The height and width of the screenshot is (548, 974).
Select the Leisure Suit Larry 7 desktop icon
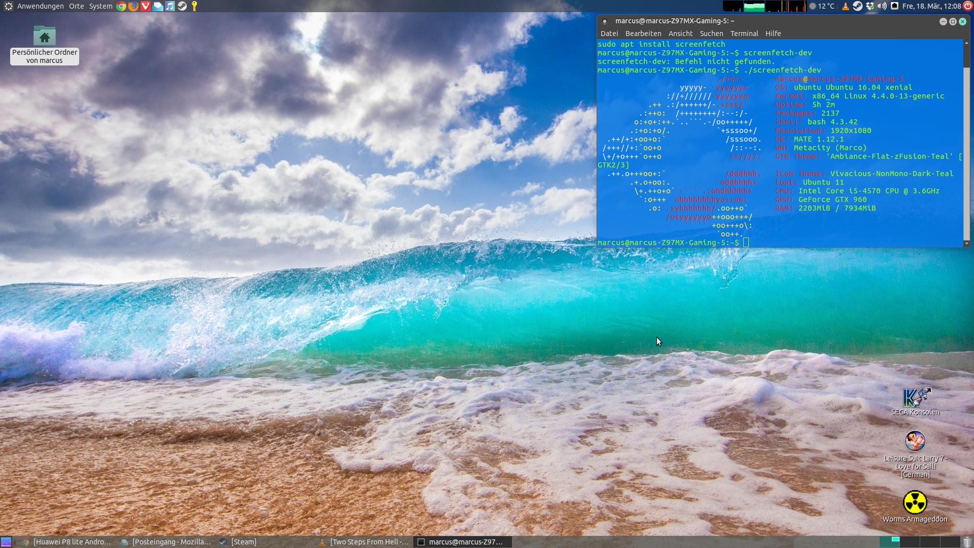pos(915,455)
